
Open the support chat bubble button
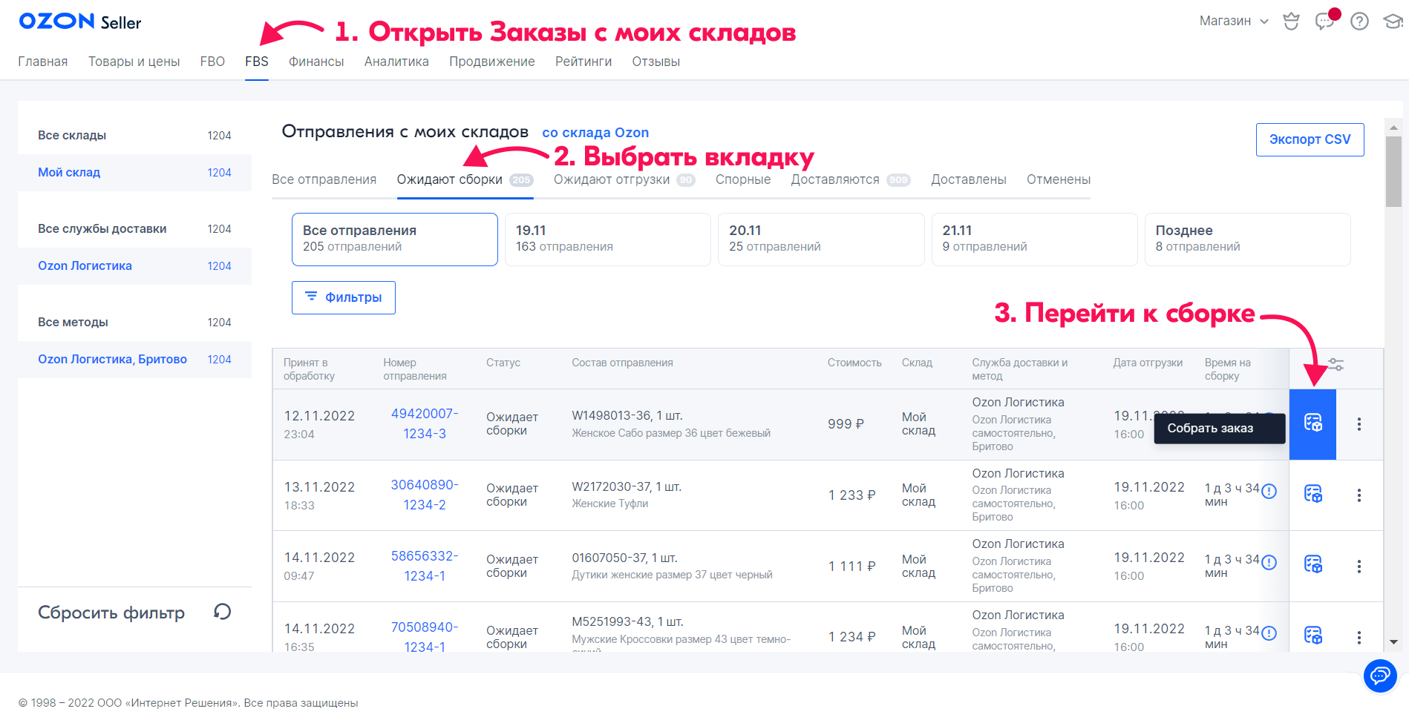click(x=1380, y=676)
